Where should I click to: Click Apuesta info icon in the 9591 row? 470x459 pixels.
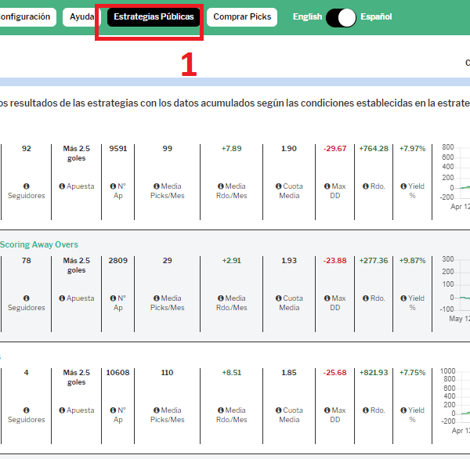point(62,186)
